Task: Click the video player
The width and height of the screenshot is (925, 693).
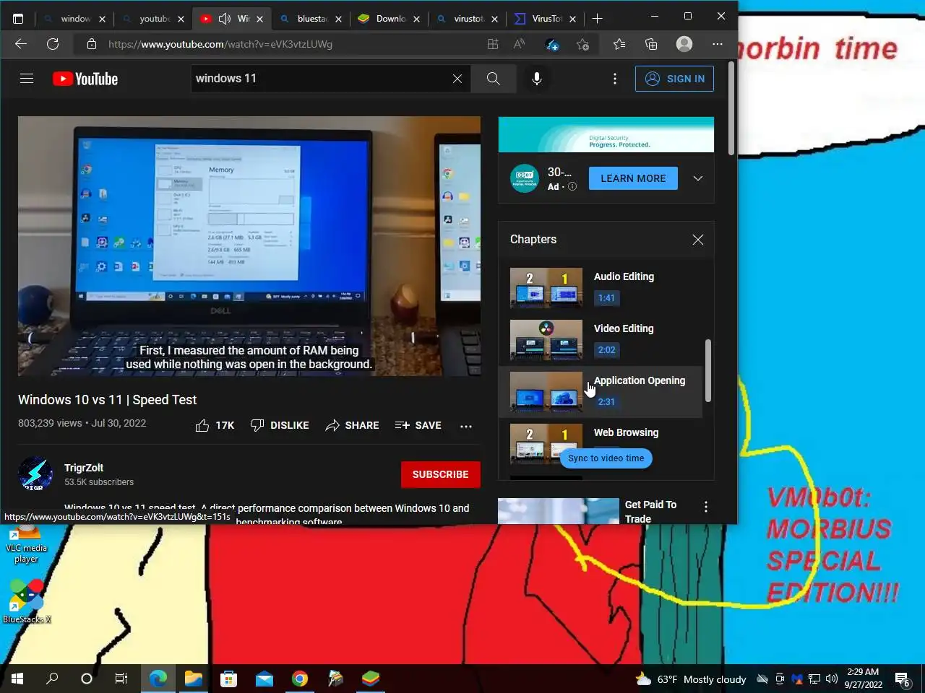Action: pos(249,246)
